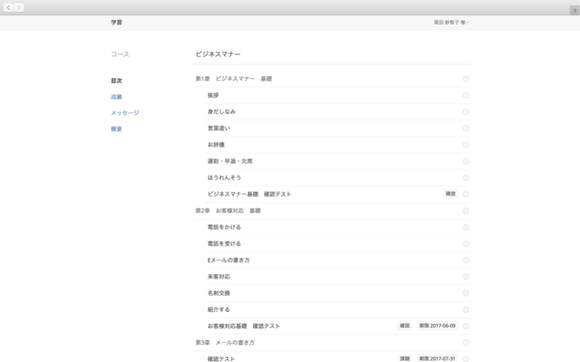Click the 期限 2017-06-09 deadline badge
The height and width of the screenshot is (362, 580).
pos(437,326)
